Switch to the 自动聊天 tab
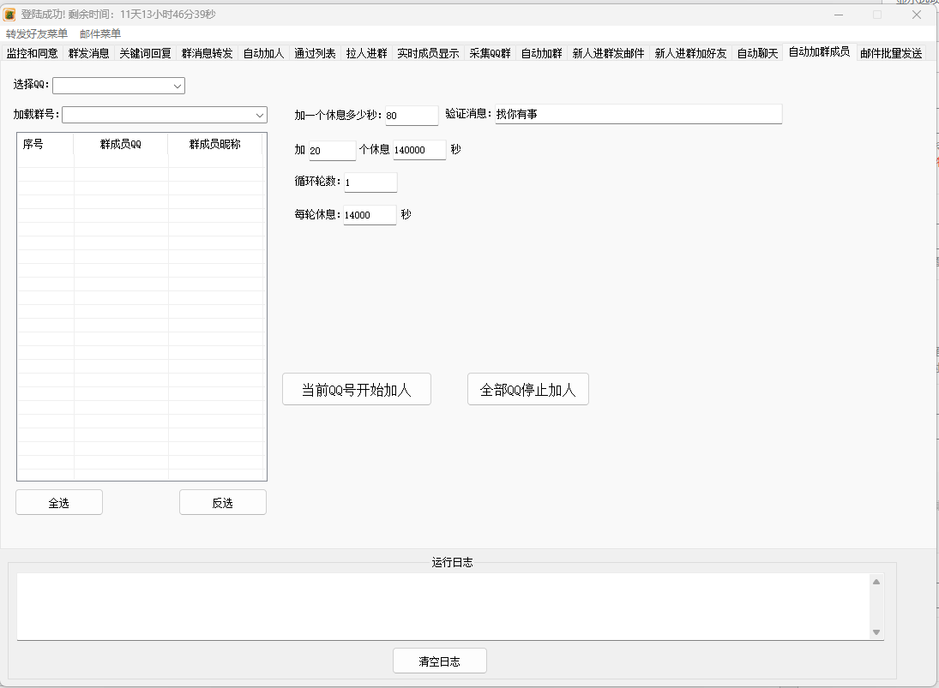The height and width of the screenshot is (688, 939). [x=755, y=51]
